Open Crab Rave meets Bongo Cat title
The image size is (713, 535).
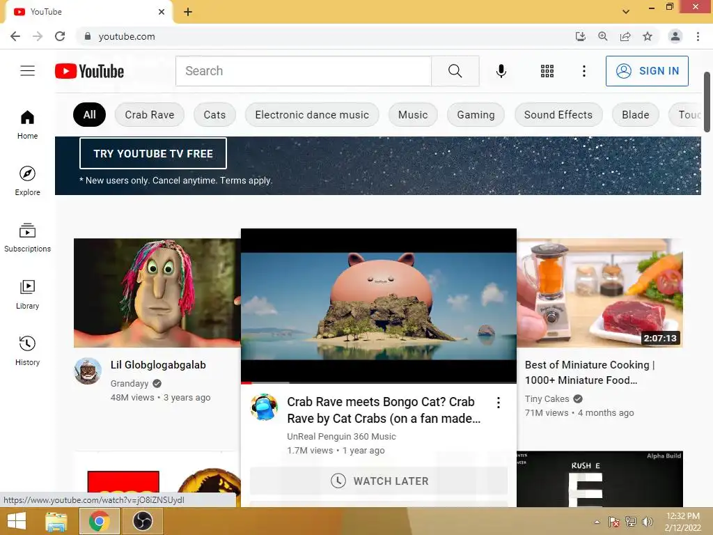[384, 410]
